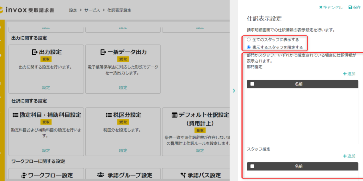Click the 仕訳表示設定 breadcrumb item
The image size is (363, 181).
tap(119, 10)
